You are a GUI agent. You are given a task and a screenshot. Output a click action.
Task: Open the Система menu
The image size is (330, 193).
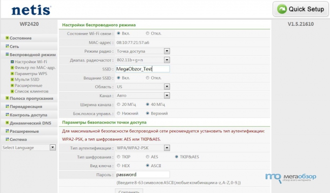pos(18,139)
